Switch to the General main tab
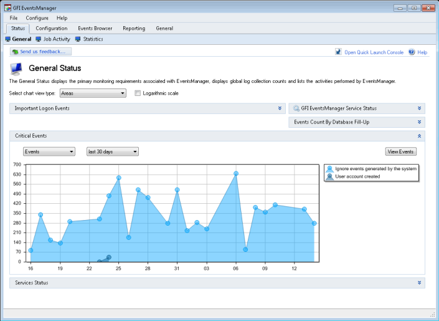Image resolution: width=439 pixels, height=321 pixels. pyautogui.click(x=164, y=28)
